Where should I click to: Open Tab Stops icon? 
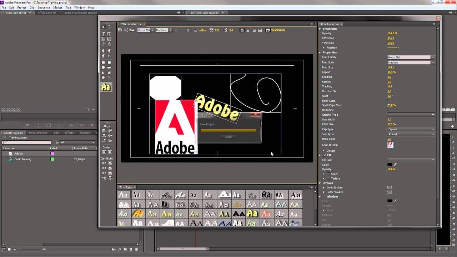point(260,30)
